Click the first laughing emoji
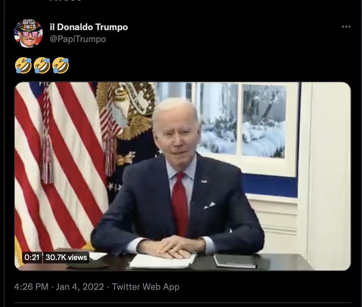Viewport: 362px width, 307px height. (x=23, y=65)
